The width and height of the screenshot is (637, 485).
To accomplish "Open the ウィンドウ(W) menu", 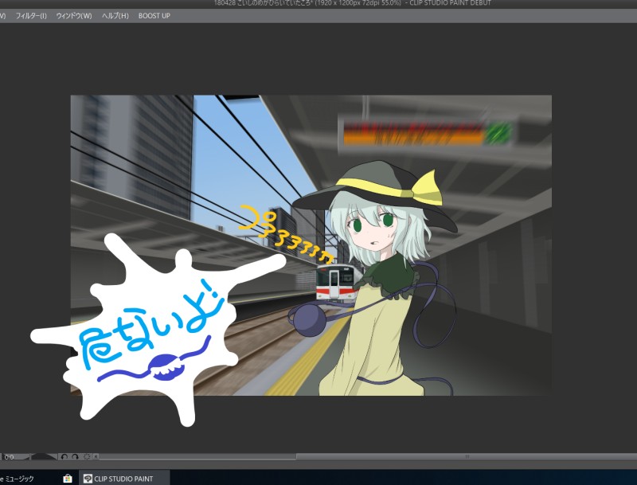I will (x=74, y=16).
